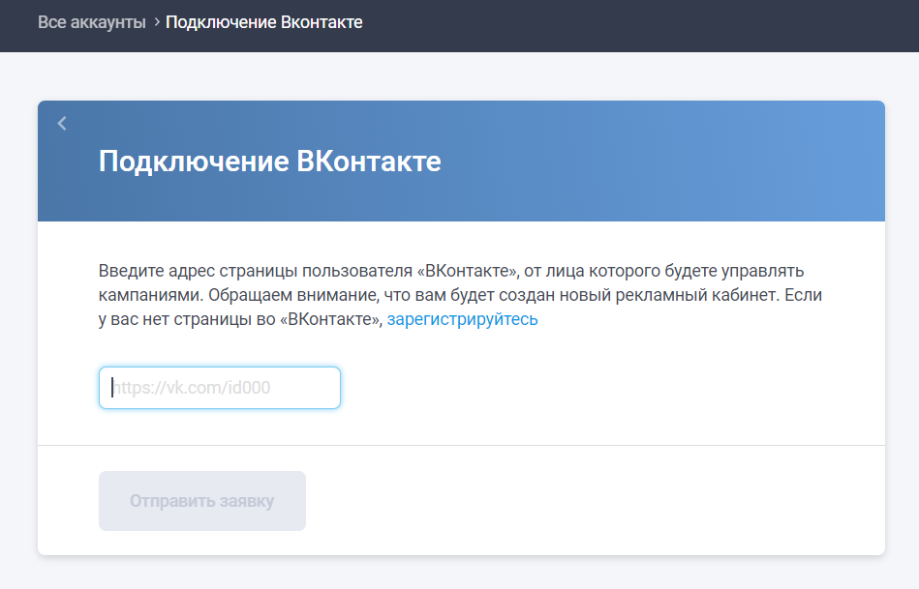Select the Подключение Вконтакте breadcrumb item
Viewport: 919px width, 589px height.
point(263,22)
